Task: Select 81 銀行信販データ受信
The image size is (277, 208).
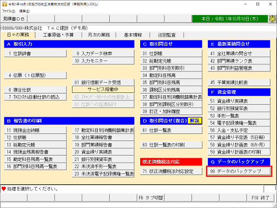Action: [103, 83]
